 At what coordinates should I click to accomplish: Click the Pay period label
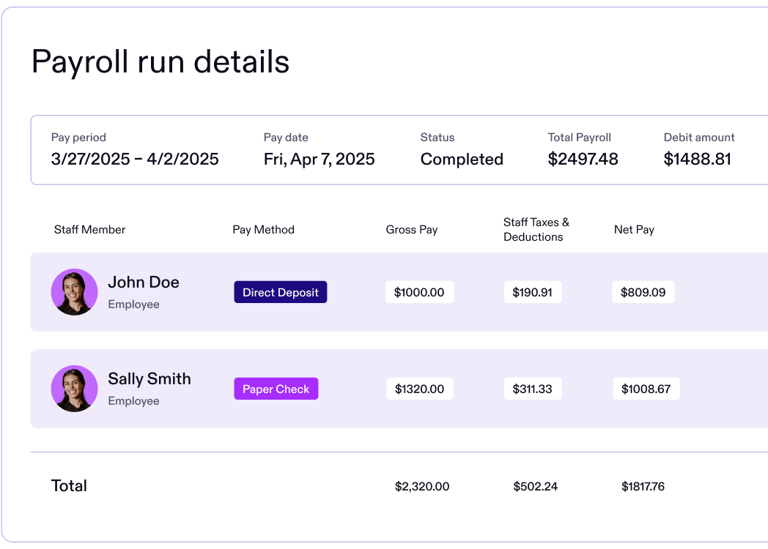(x=78, y=138)
